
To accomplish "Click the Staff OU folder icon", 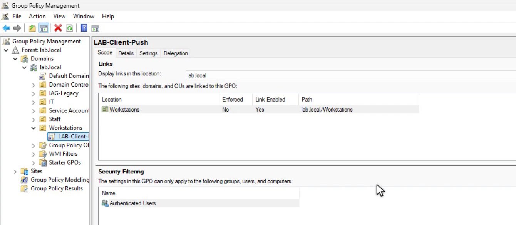I will (43, 119).
